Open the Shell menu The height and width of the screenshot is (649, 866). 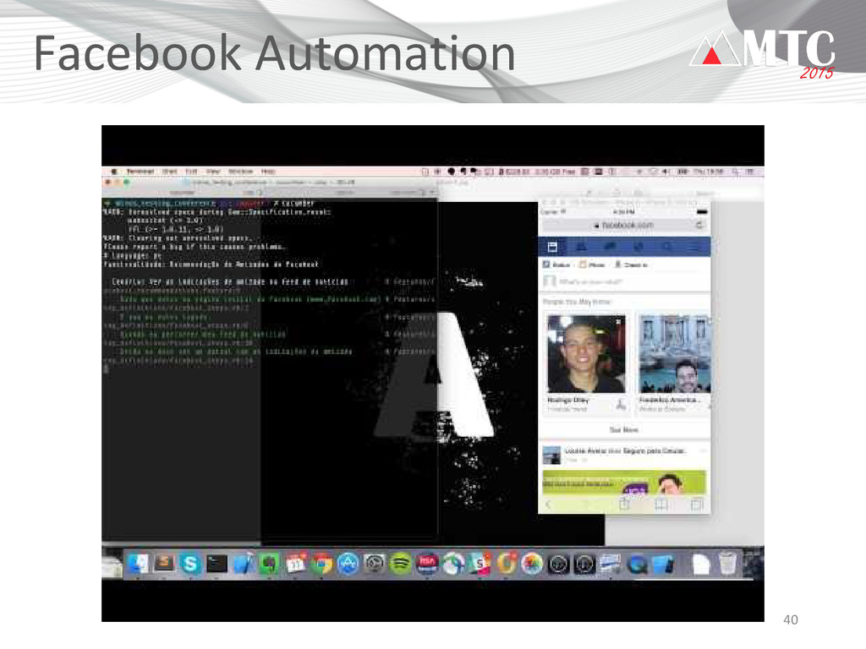pyautogui.click(x=169, y=172)
